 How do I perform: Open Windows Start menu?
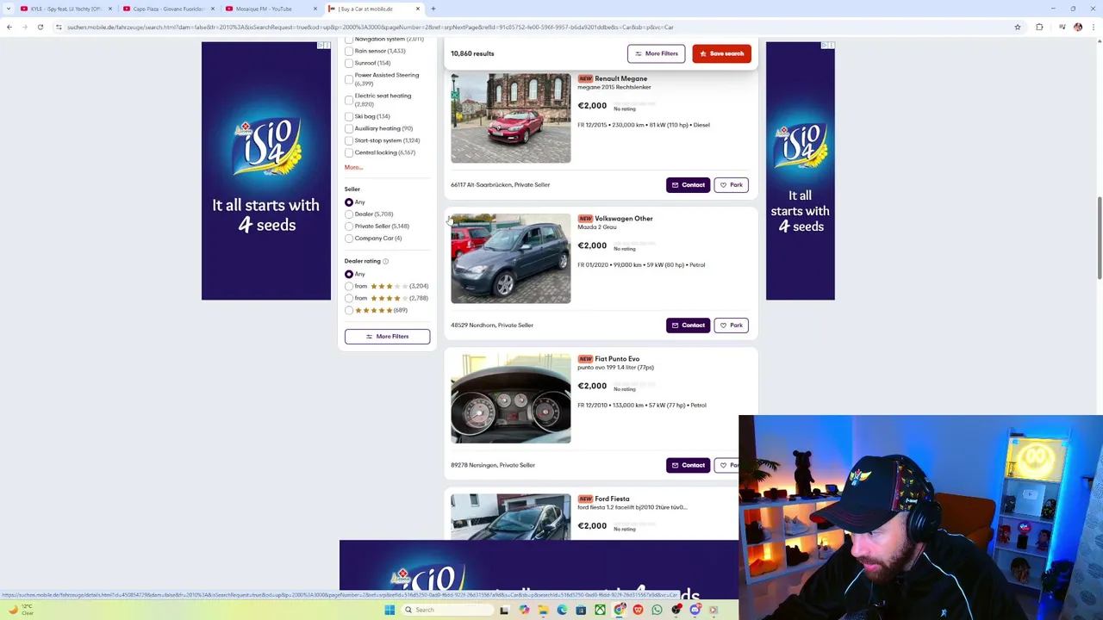point(389,611)
